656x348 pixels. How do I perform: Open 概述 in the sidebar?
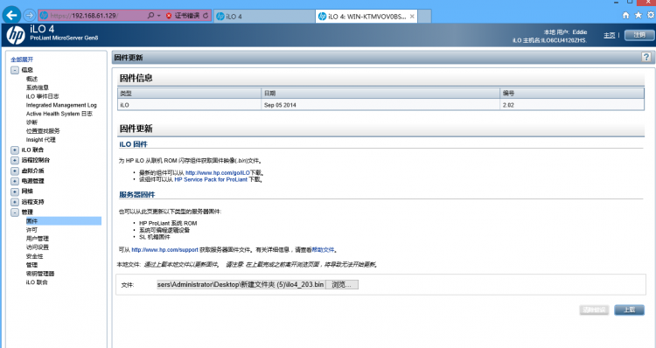tap(31, 79)
